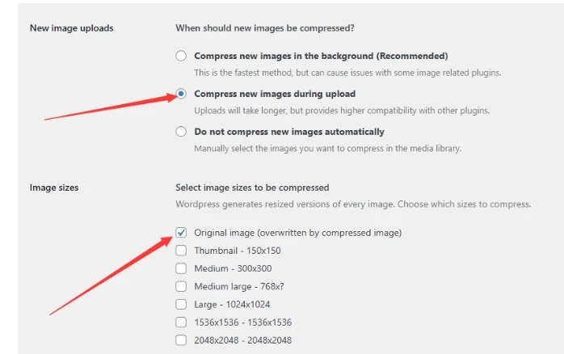
Task: Click the 'Large - 1024x1024' label text
Action: (x=232, y=304)
